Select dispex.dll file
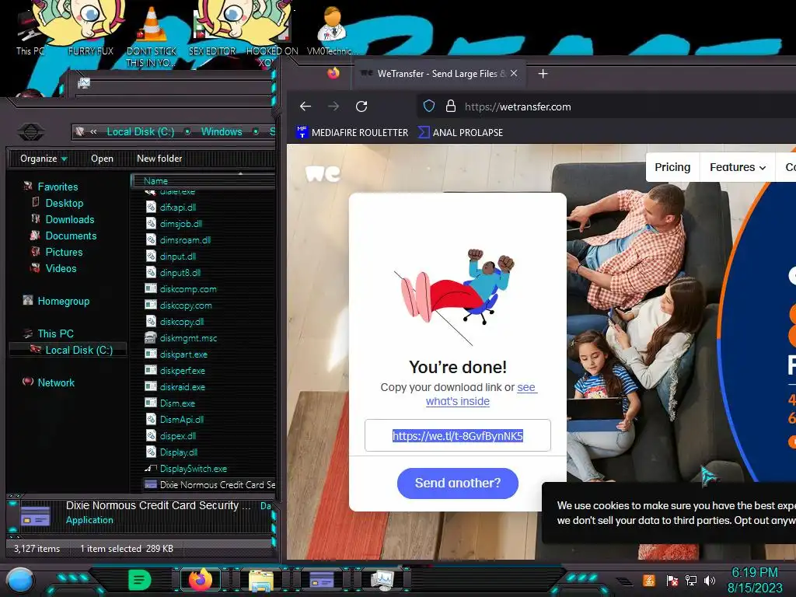This screenshot has width=796, height=597. (178, 435)
